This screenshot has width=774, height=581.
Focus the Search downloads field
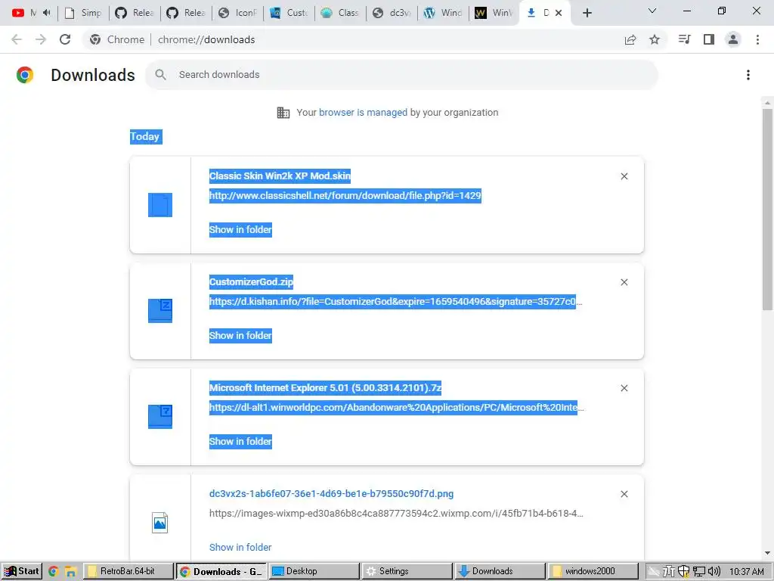(x=401, y=75)
